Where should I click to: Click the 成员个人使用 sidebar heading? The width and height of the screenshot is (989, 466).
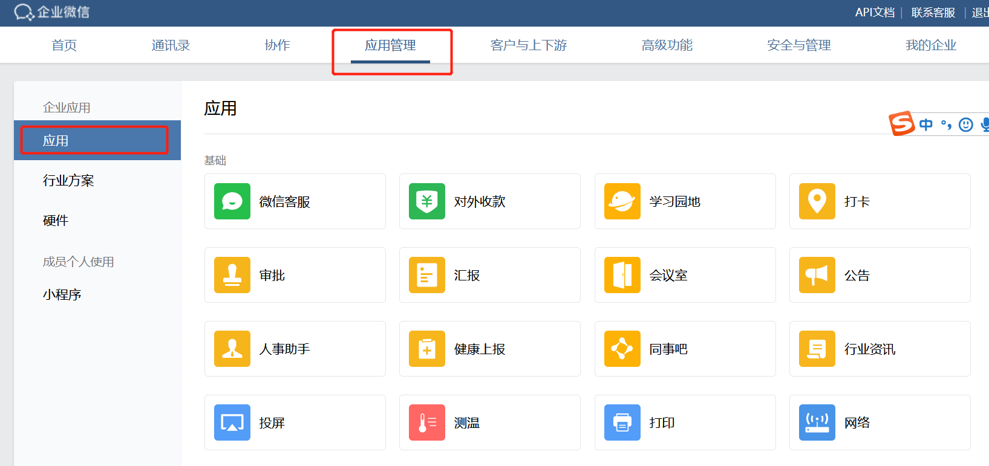79,262
